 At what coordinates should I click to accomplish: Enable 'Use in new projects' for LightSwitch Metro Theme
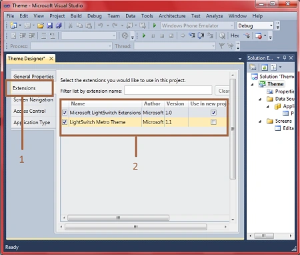[213, 122]
